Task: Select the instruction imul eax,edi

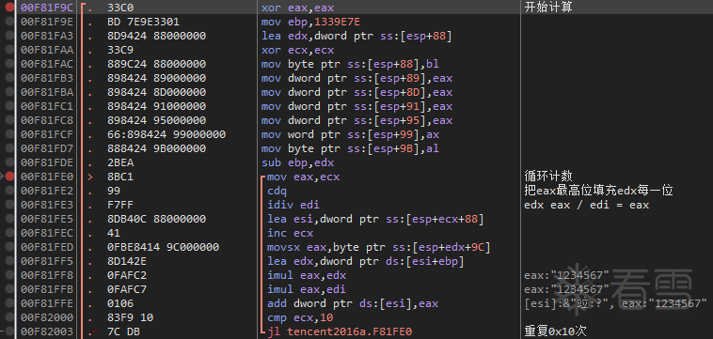Action: tap(307, 288)
